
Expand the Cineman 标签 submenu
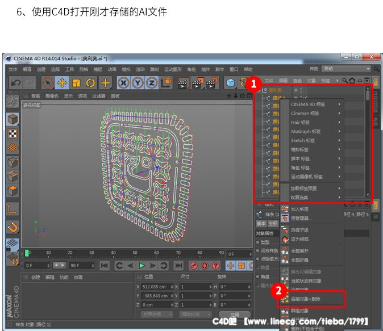[x=312, y=113]
